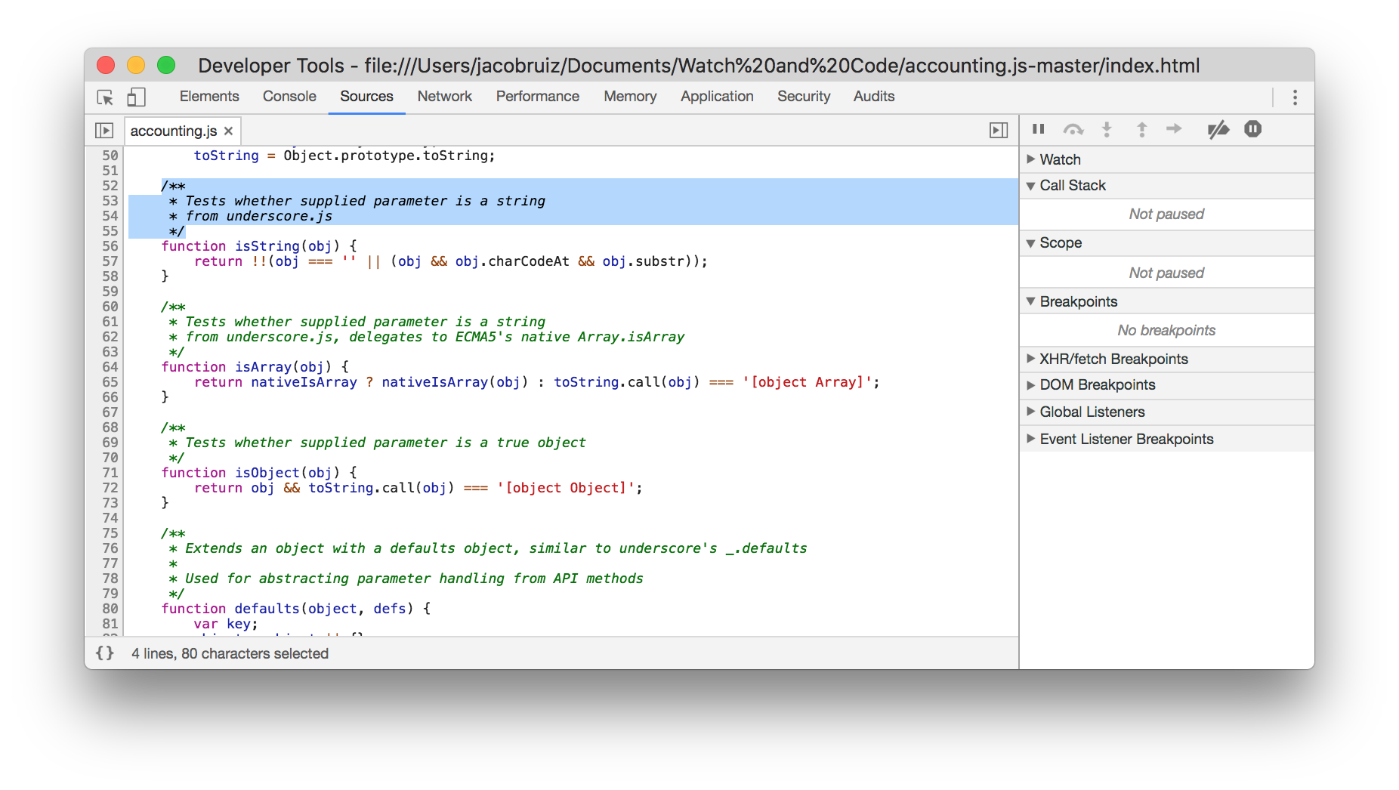Minimize window with yellow button
Image resolution: width=1399 pixels, height=790 pixels.
136,66
